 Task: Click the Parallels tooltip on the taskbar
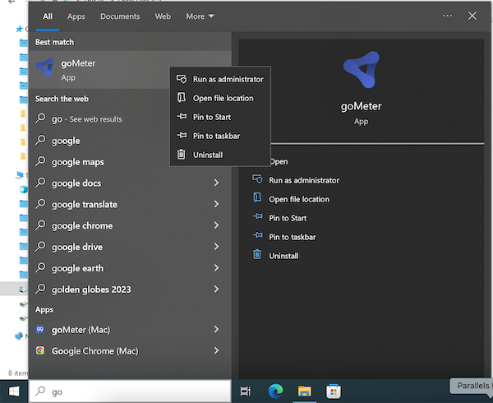[x=472, y=386]
